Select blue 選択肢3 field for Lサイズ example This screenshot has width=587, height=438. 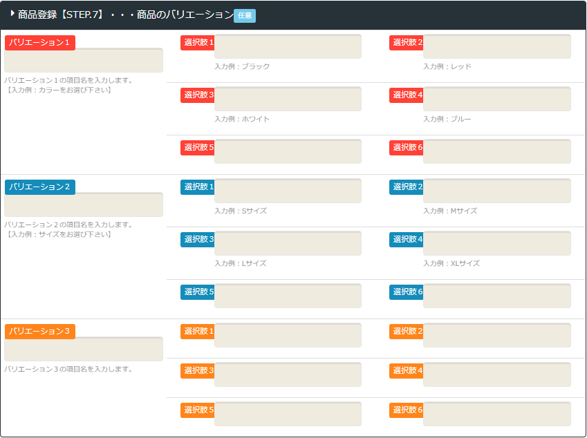click(x=288, y=244)
